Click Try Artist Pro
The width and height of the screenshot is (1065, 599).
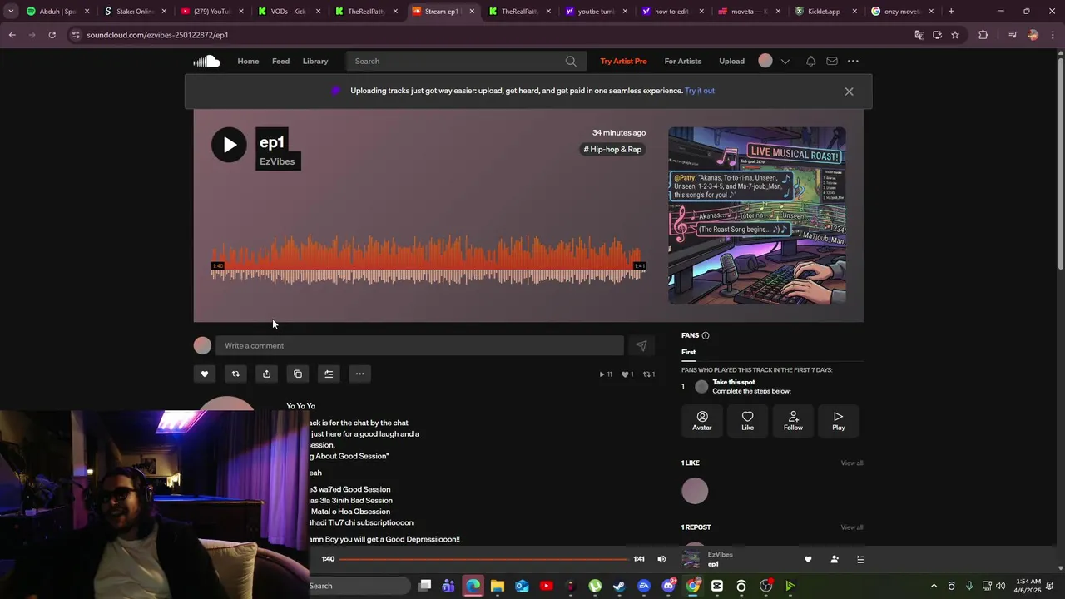[623, 61]
